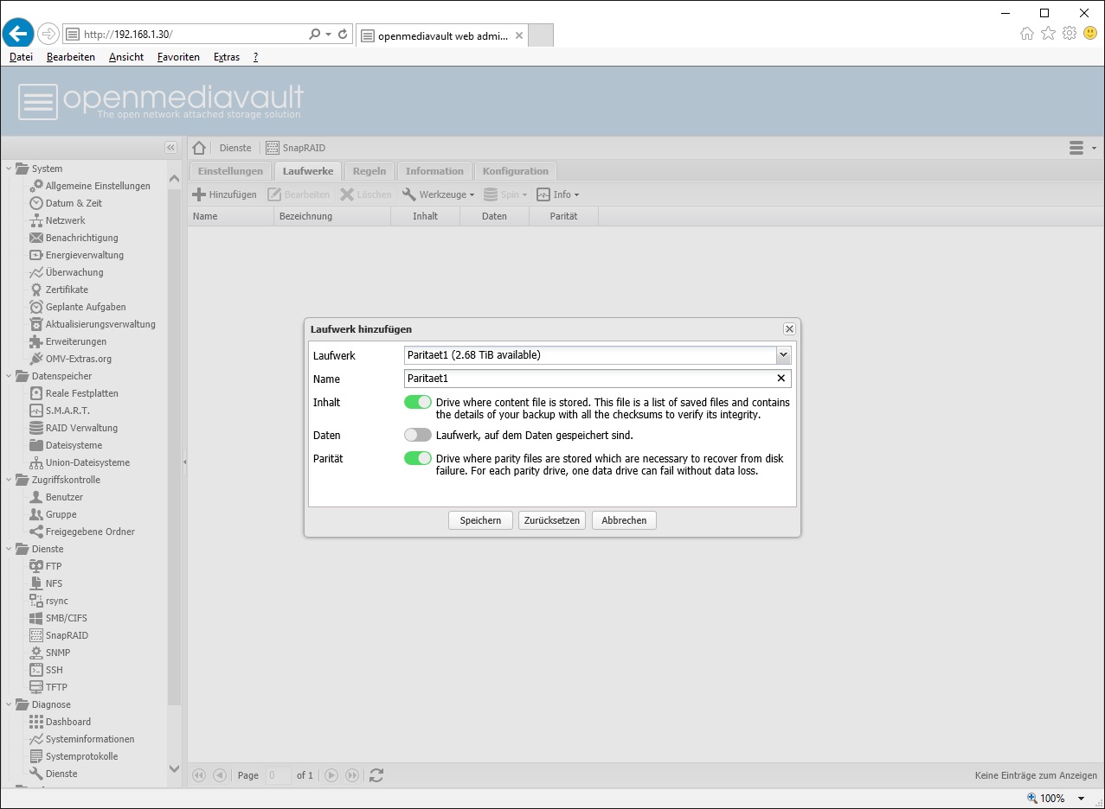This screenshot has height=809, width=1105.
Task: Open Benachrichtigung envelope icon
Action: click(36, 238)
